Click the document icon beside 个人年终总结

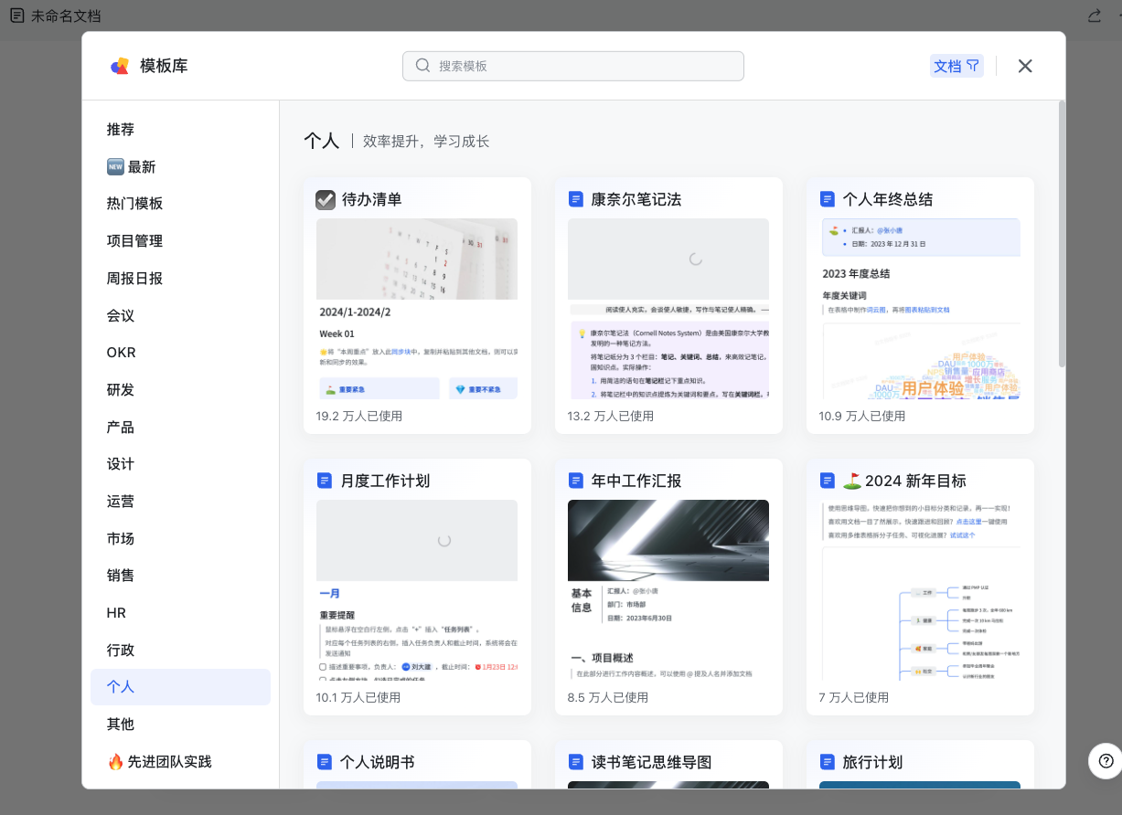[x=827, y=199]
